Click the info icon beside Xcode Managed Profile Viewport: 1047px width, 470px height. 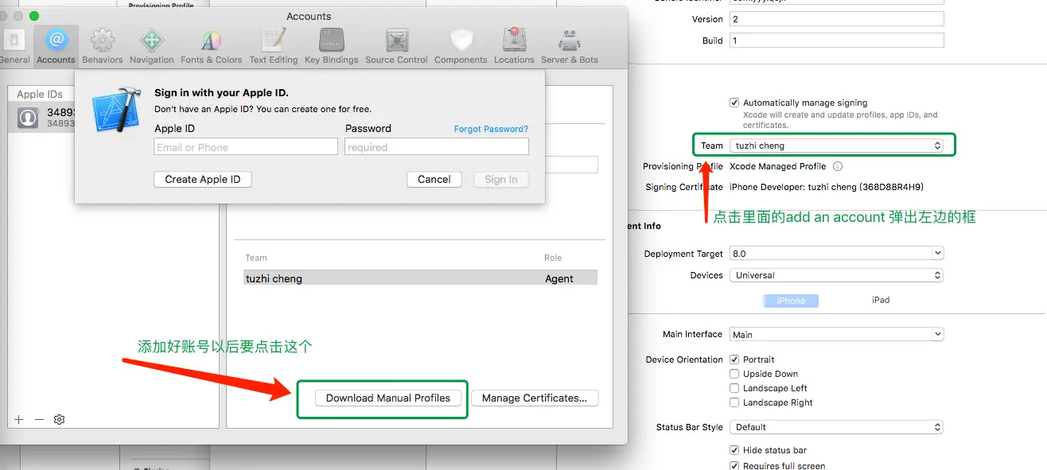pyautogui.click(x=837, y=166)
